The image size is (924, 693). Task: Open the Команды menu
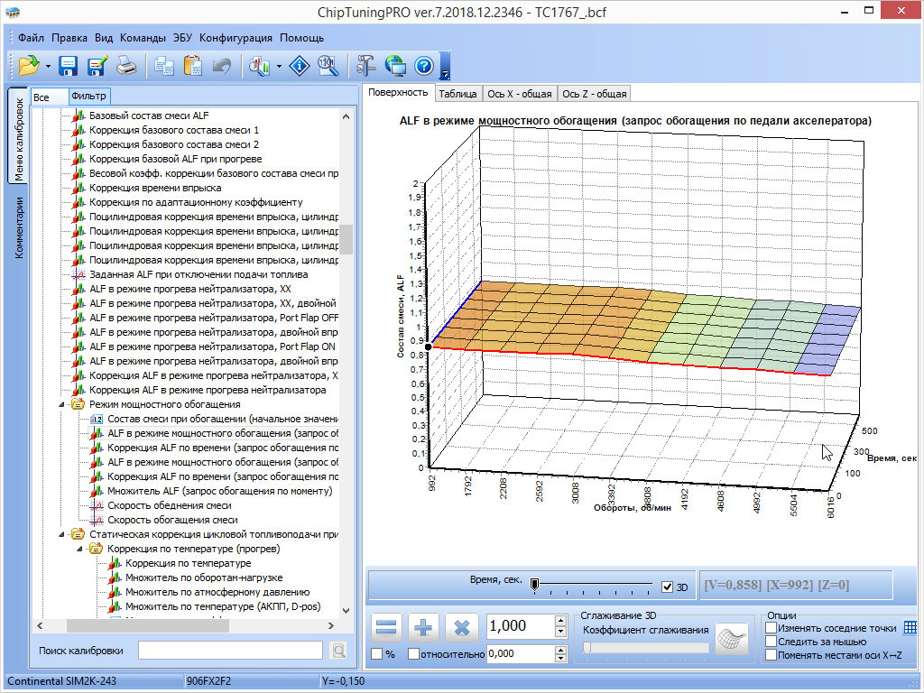tap(143, 38)
